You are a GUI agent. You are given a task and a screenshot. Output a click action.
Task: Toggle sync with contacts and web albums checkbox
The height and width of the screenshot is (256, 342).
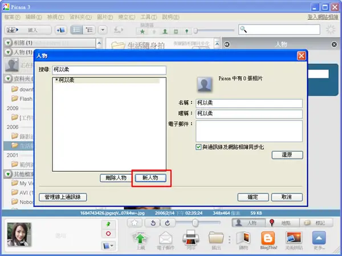(198, 147)
